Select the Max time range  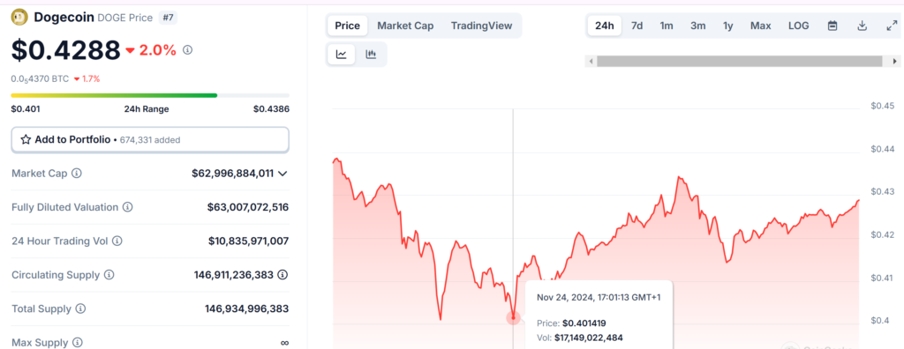(760, 26)
